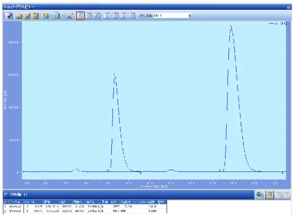Select row 2 in the peak table
This screenshot has height=216, width=293.
tap(85, 211)
